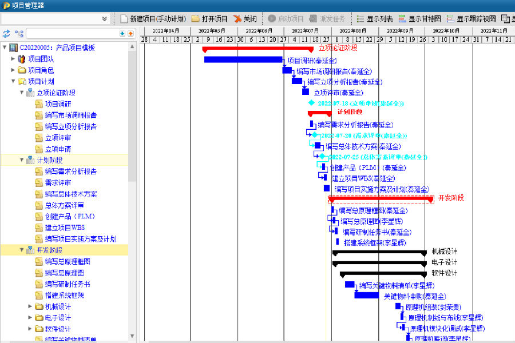Screen dimensions: 515x343
Task: Click the orange up-arrow search button
Action: pos(130,34)
